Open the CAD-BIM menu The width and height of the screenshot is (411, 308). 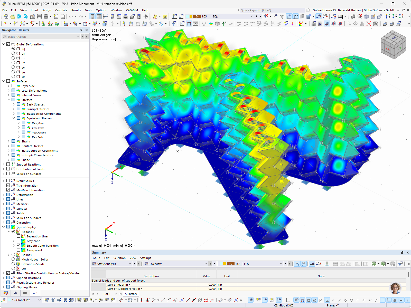(132, 10)
